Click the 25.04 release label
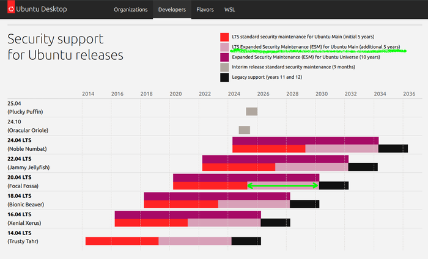The height and width of the screenshot is (259, 428). coord(14,104)
